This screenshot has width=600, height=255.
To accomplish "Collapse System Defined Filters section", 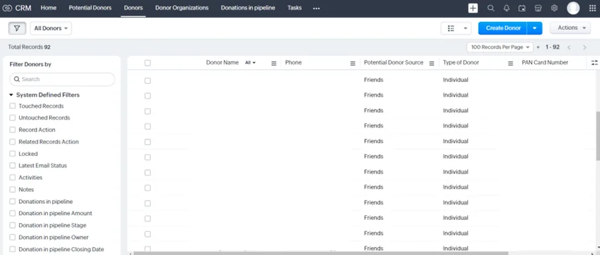I will [x=11, y=95].
